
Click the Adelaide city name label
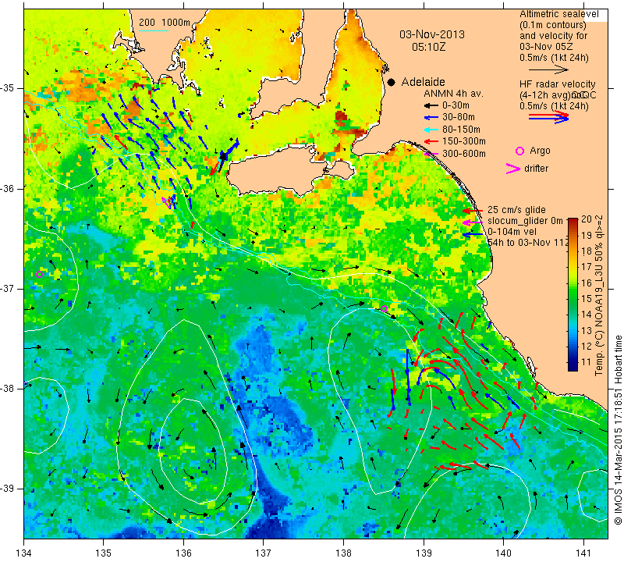pos(423,82)
